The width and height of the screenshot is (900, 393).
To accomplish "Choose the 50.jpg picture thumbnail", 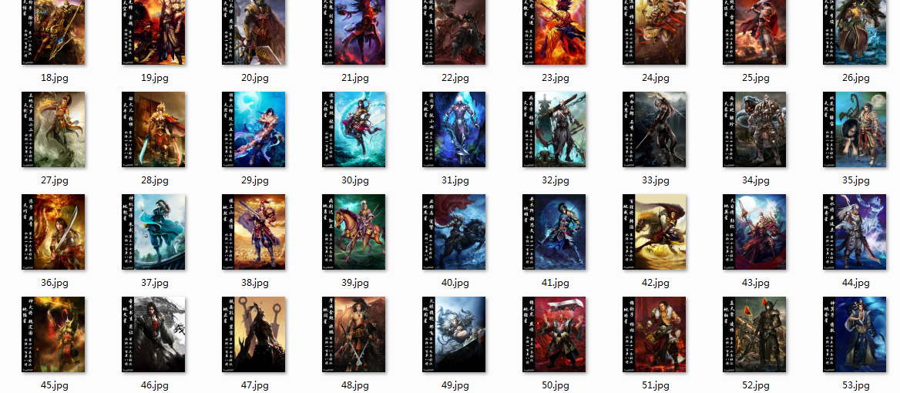I will coord(554,334).
